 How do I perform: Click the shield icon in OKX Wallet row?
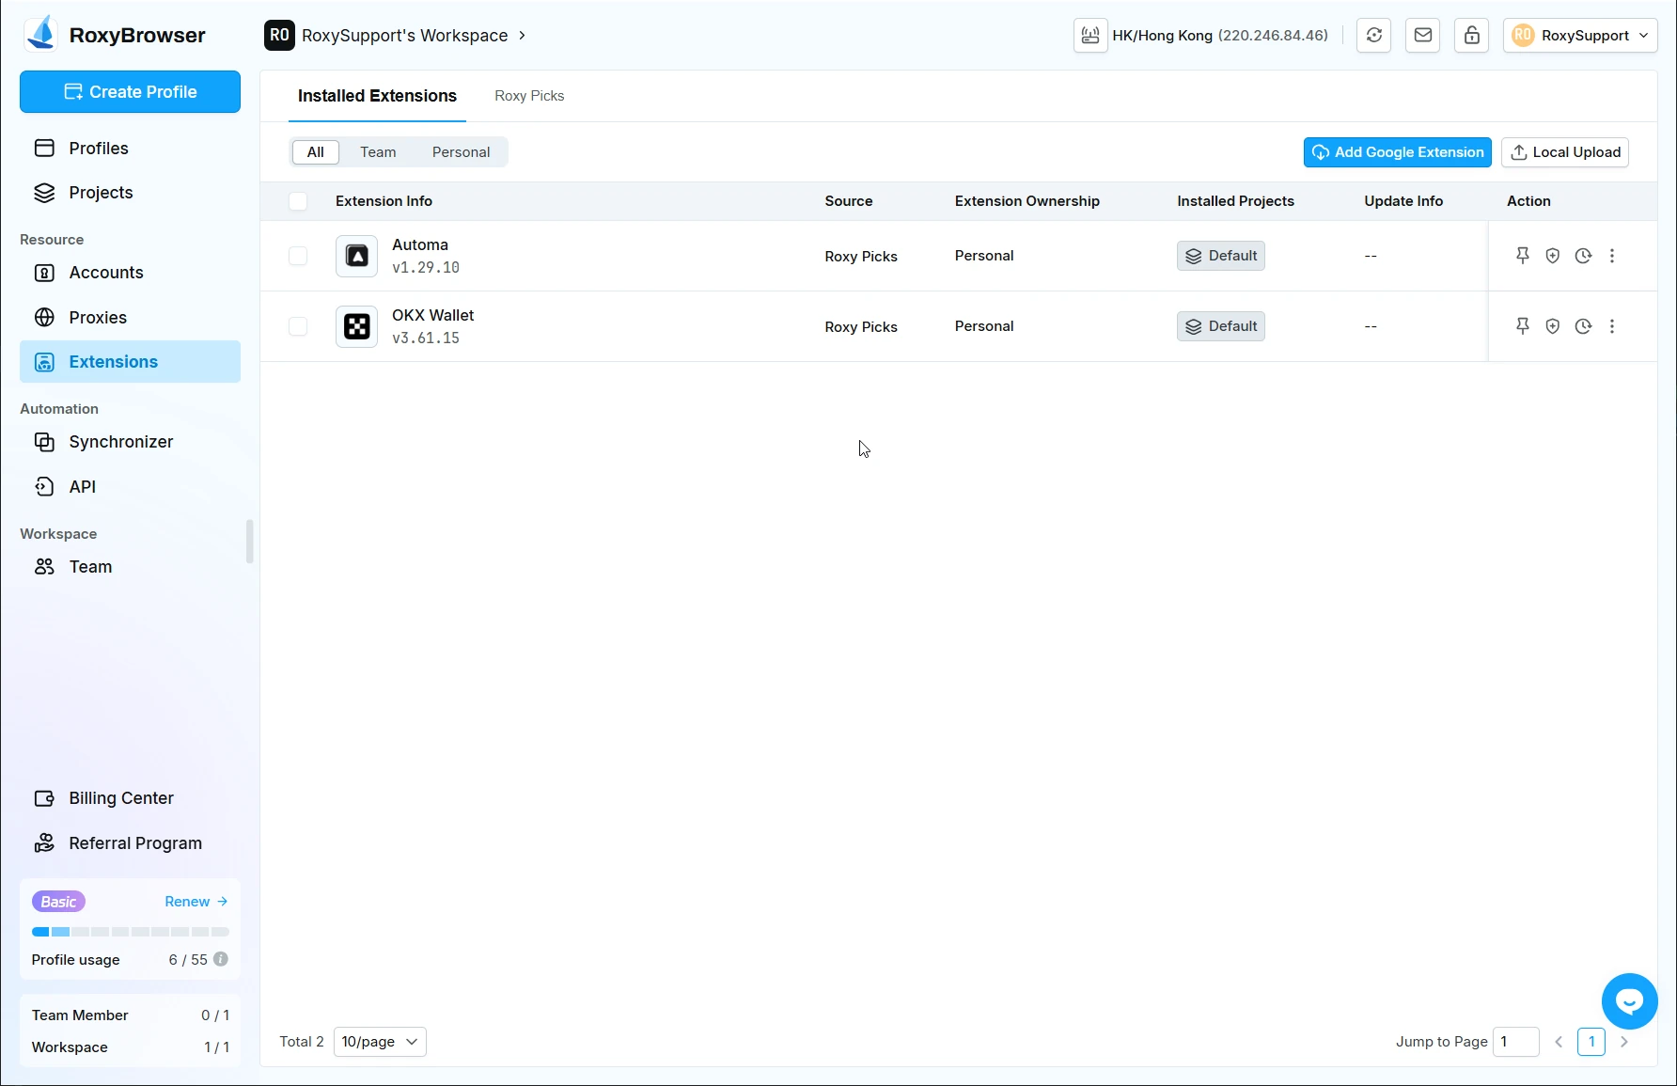pyautogui.click(x=1552, y=326)
